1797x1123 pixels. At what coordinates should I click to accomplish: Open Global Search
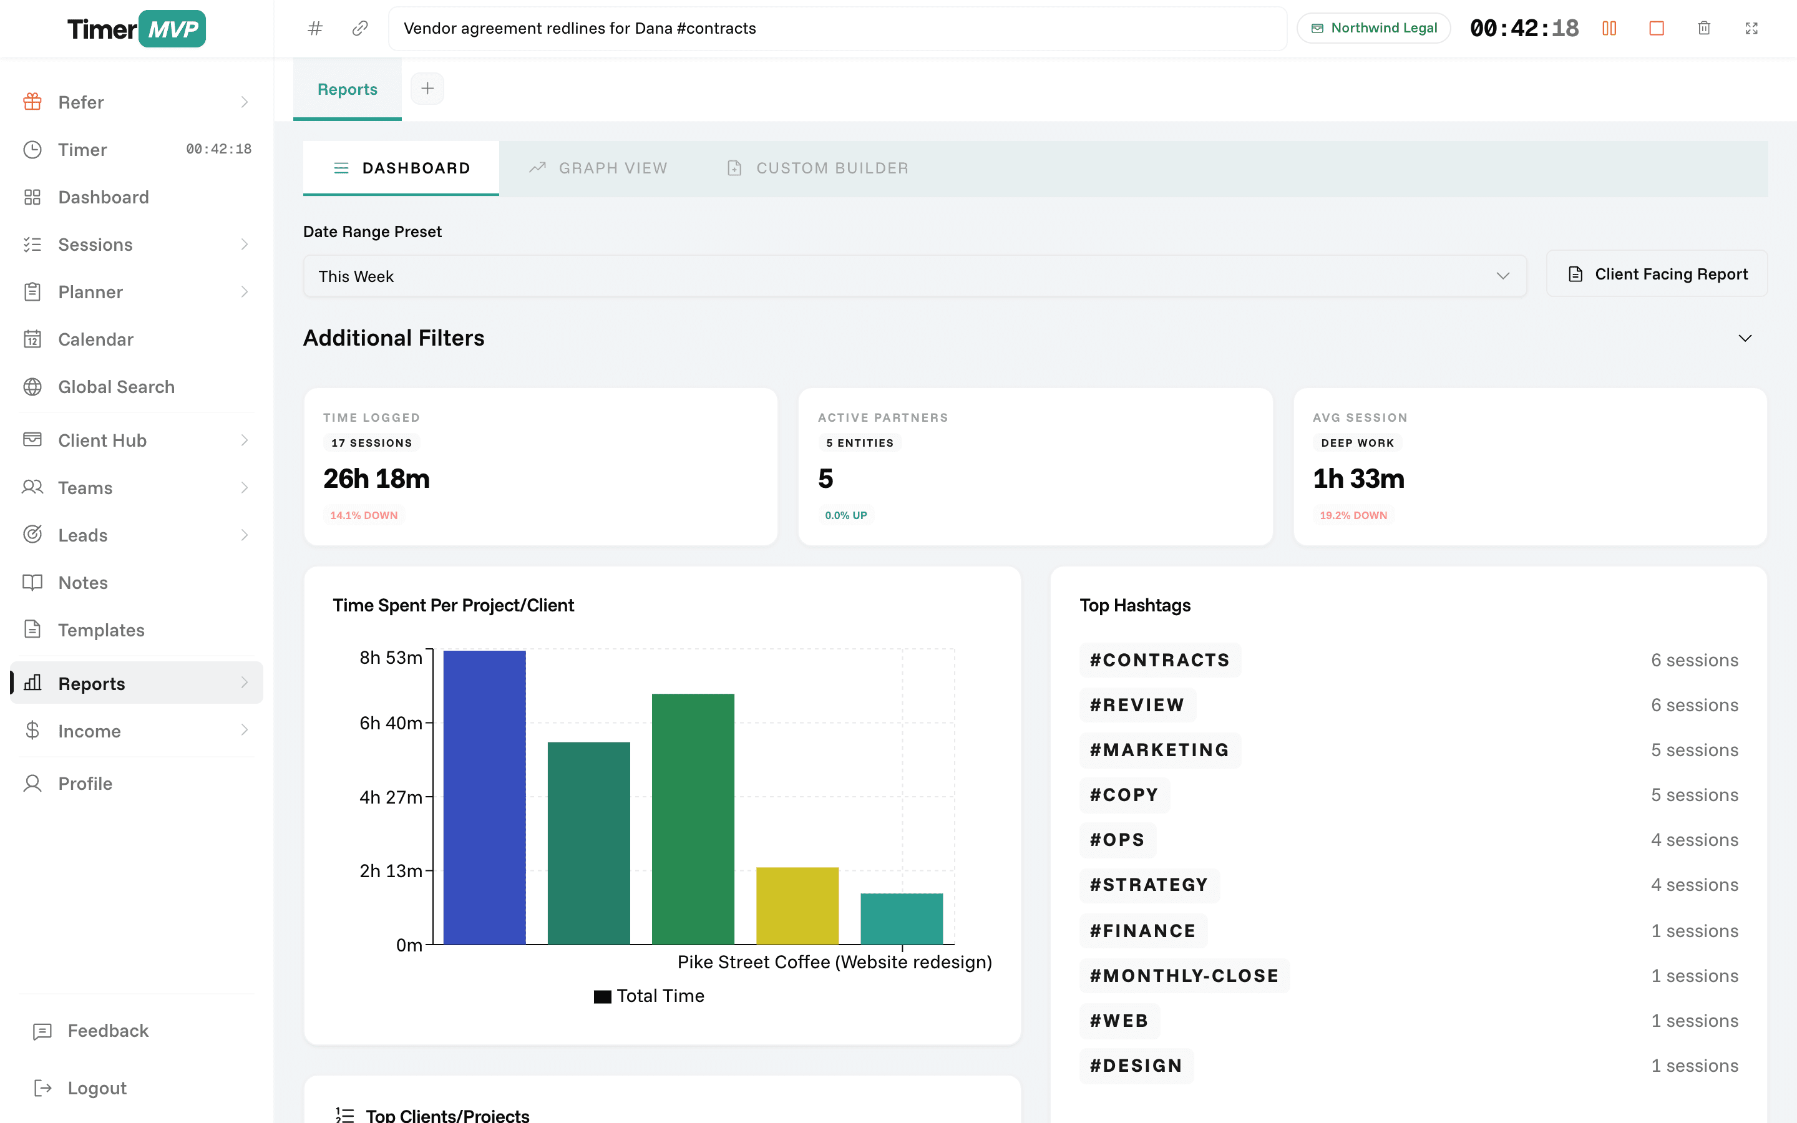[137, 387]
